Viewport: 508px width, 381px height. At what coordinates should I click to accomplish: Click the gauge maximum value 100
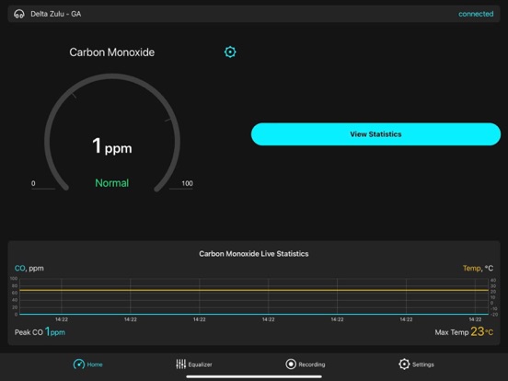tap(187, 183)
